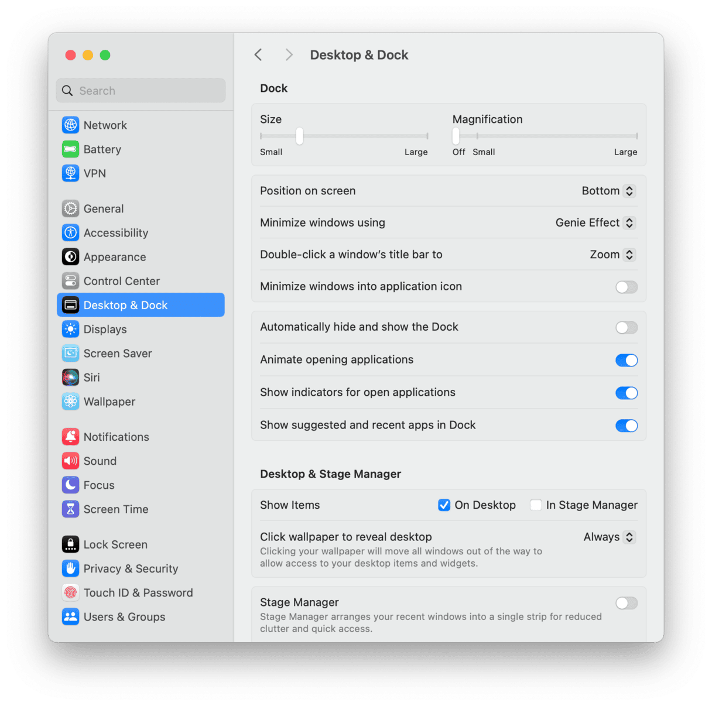Image resolution: width=712 pixels, height=706 pixels.
Task: Click the Appearance icon
Action: pyautogui.click(x=70, y=256)
